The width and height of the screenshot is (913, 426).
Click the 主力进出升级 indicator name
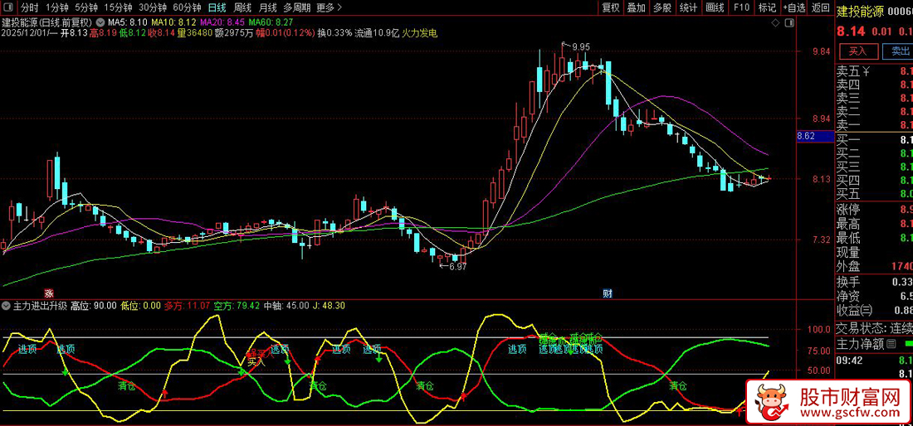[x=40, y=305]
